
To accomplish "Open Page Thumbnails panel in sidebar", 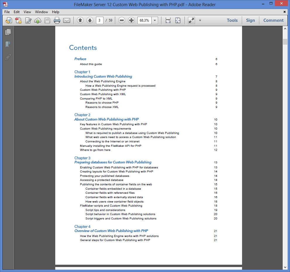I will click(x=8, y=32).
